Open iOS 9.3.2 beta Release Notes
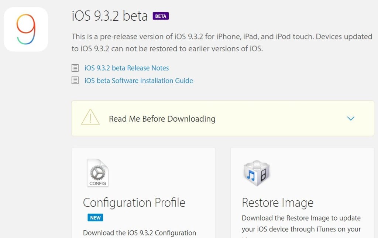Screen dimensions: 378x238 (x=127, y=68)
